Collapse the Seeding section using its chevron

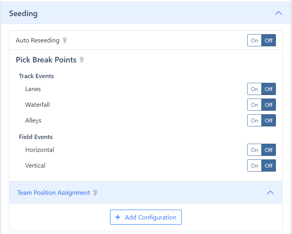pos(278,13)
